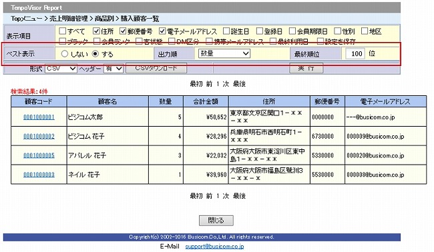Uncheck the 郵便番号 checkbox
Viewport: 434px width, 252px height.
coord(123,31)
